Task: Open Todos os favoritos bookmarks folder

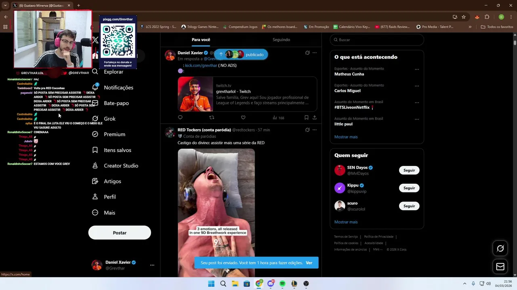Action: click(497, 27)
